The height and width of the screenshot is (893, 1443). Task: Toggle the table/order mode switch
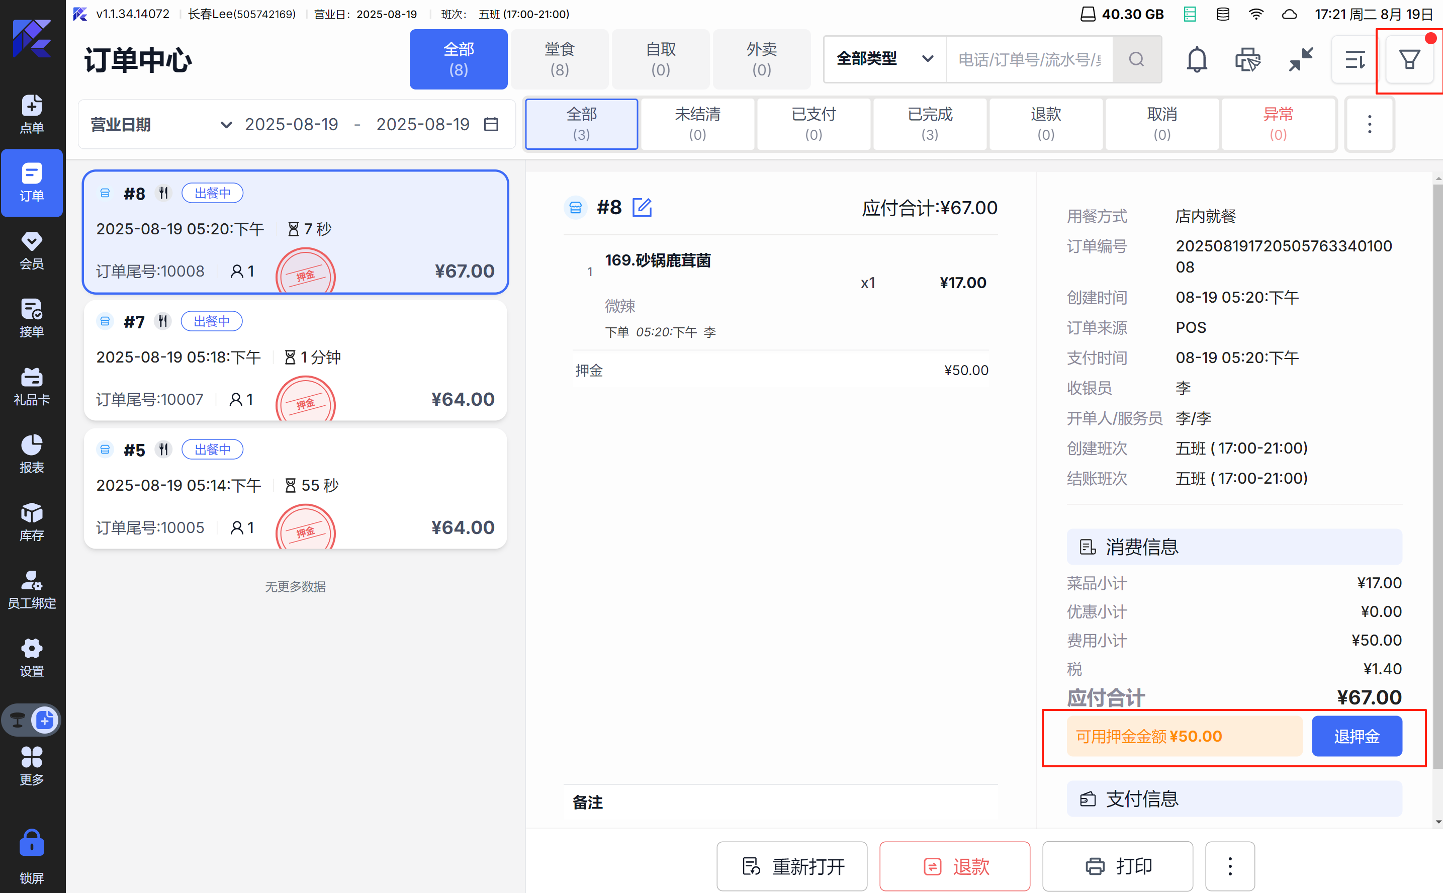pyautogui.click(x=32, y=720)
